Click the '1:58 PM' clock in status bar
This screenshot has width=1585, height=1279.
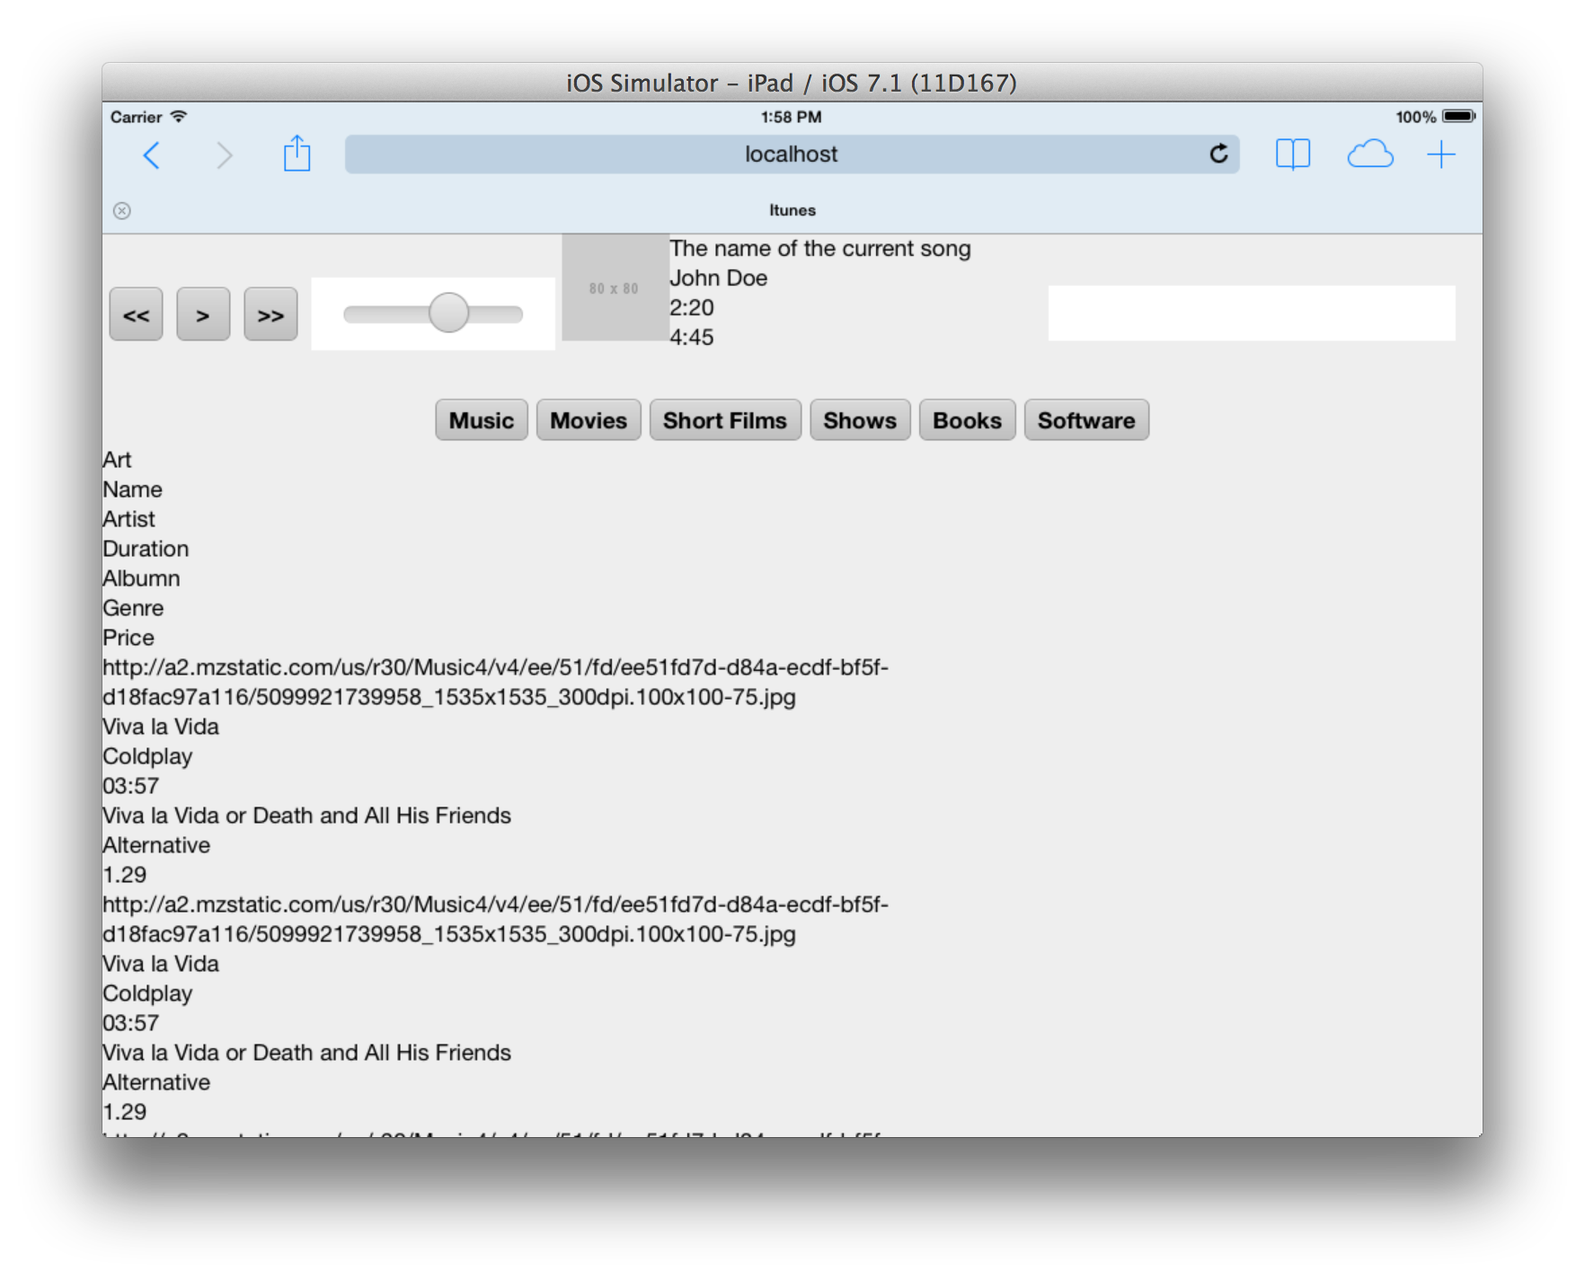(x=792, y=117)
